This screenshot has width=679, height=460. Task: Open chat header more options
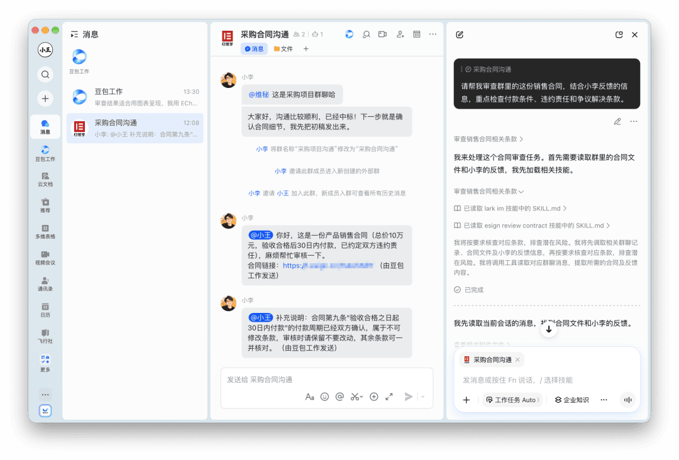click(433, 34)
